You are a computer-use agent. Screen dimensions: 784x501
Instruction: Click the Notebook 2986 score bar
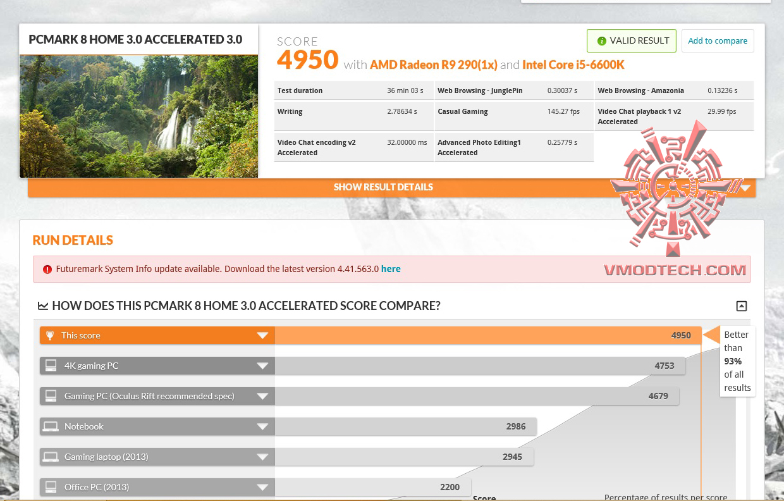pos(406,426)
